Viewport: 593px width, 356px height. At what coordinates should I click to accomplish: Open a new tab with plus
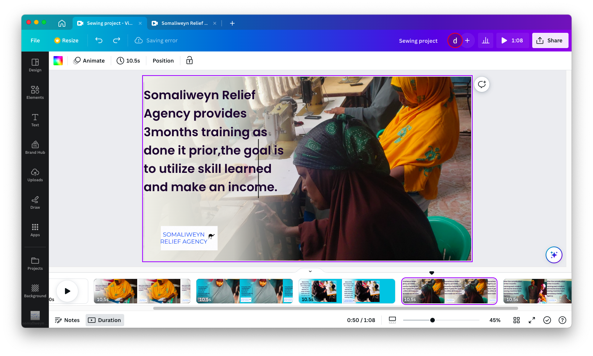click(x=232, y=23)
